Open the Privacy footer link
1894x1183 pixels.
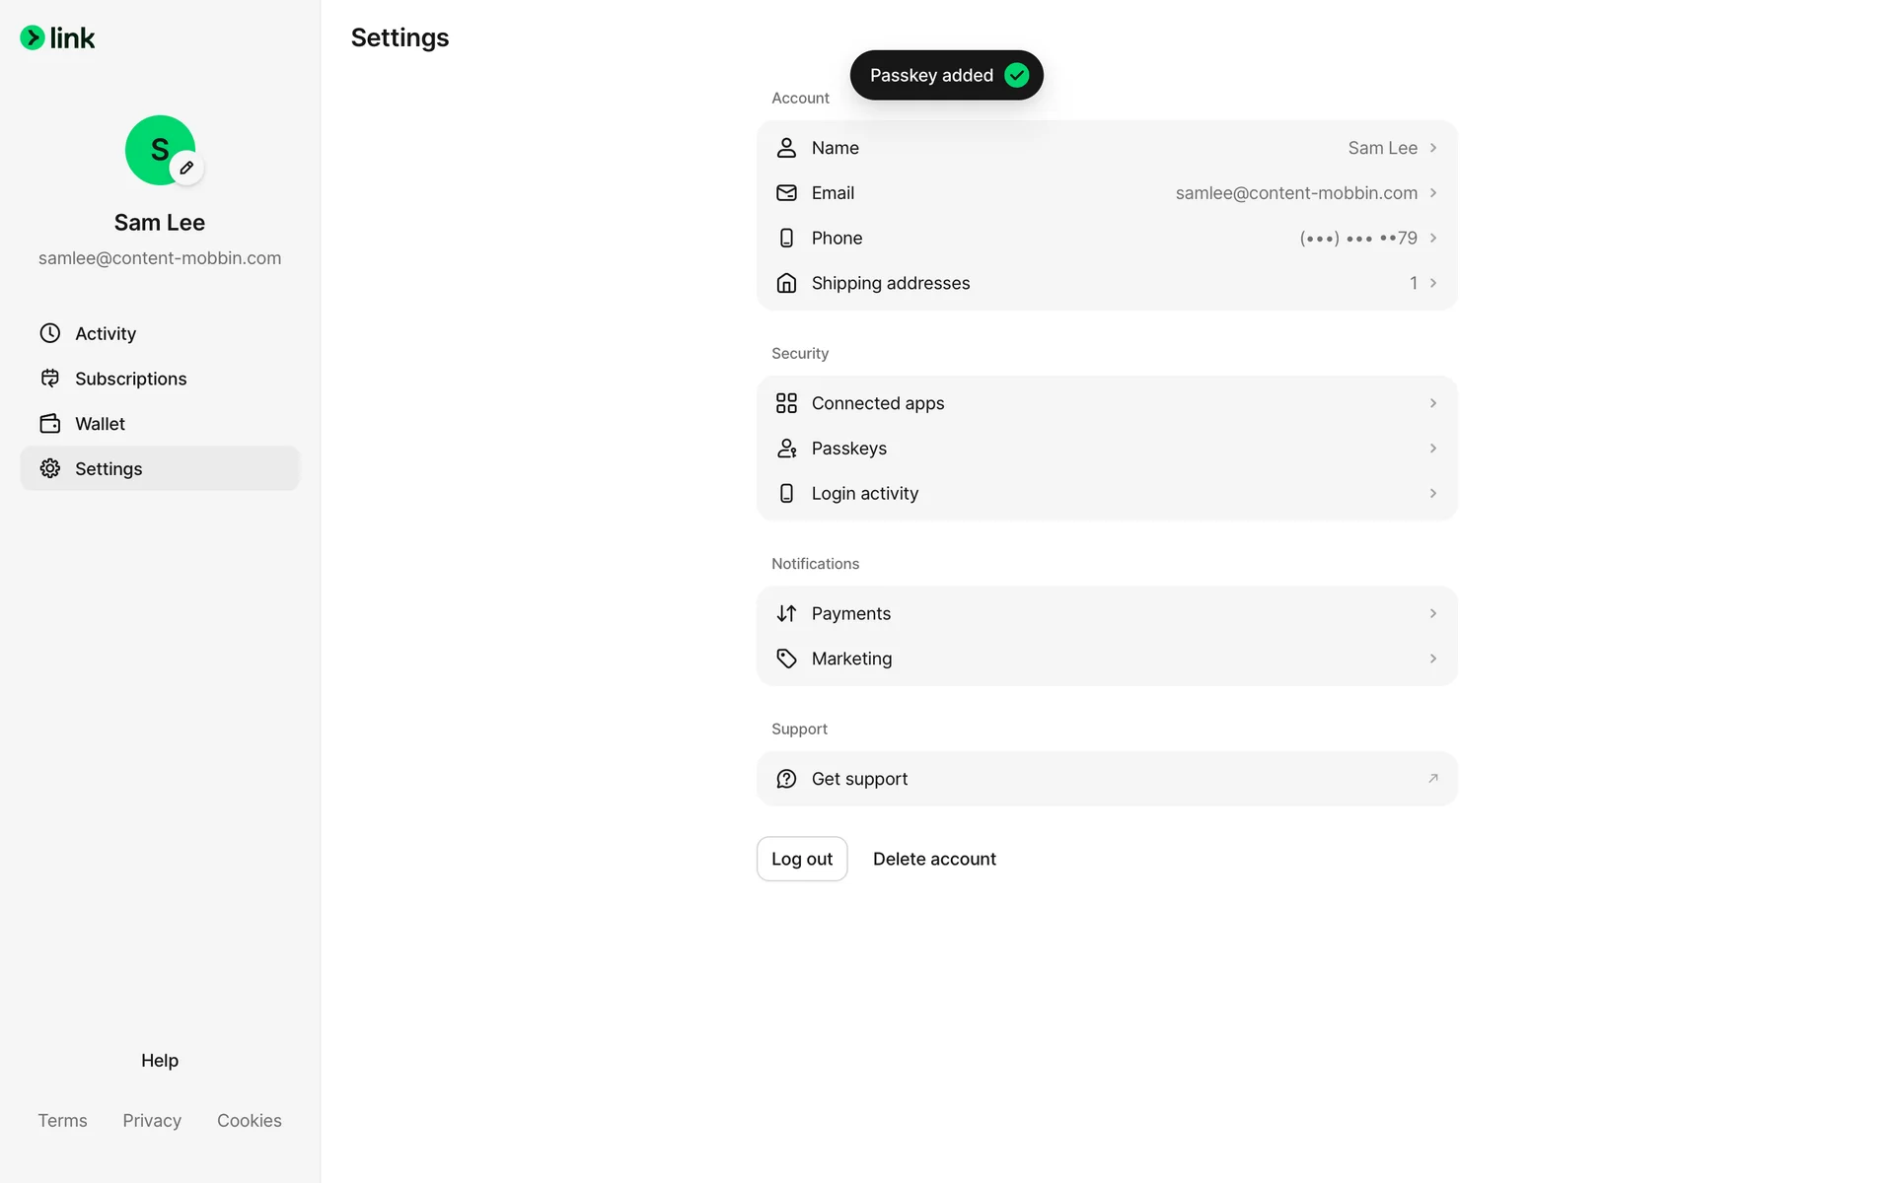(152, 1121)
